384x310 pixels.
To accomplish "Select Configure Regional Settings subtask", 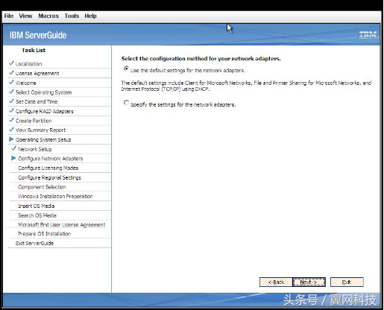I will point(49,177).
